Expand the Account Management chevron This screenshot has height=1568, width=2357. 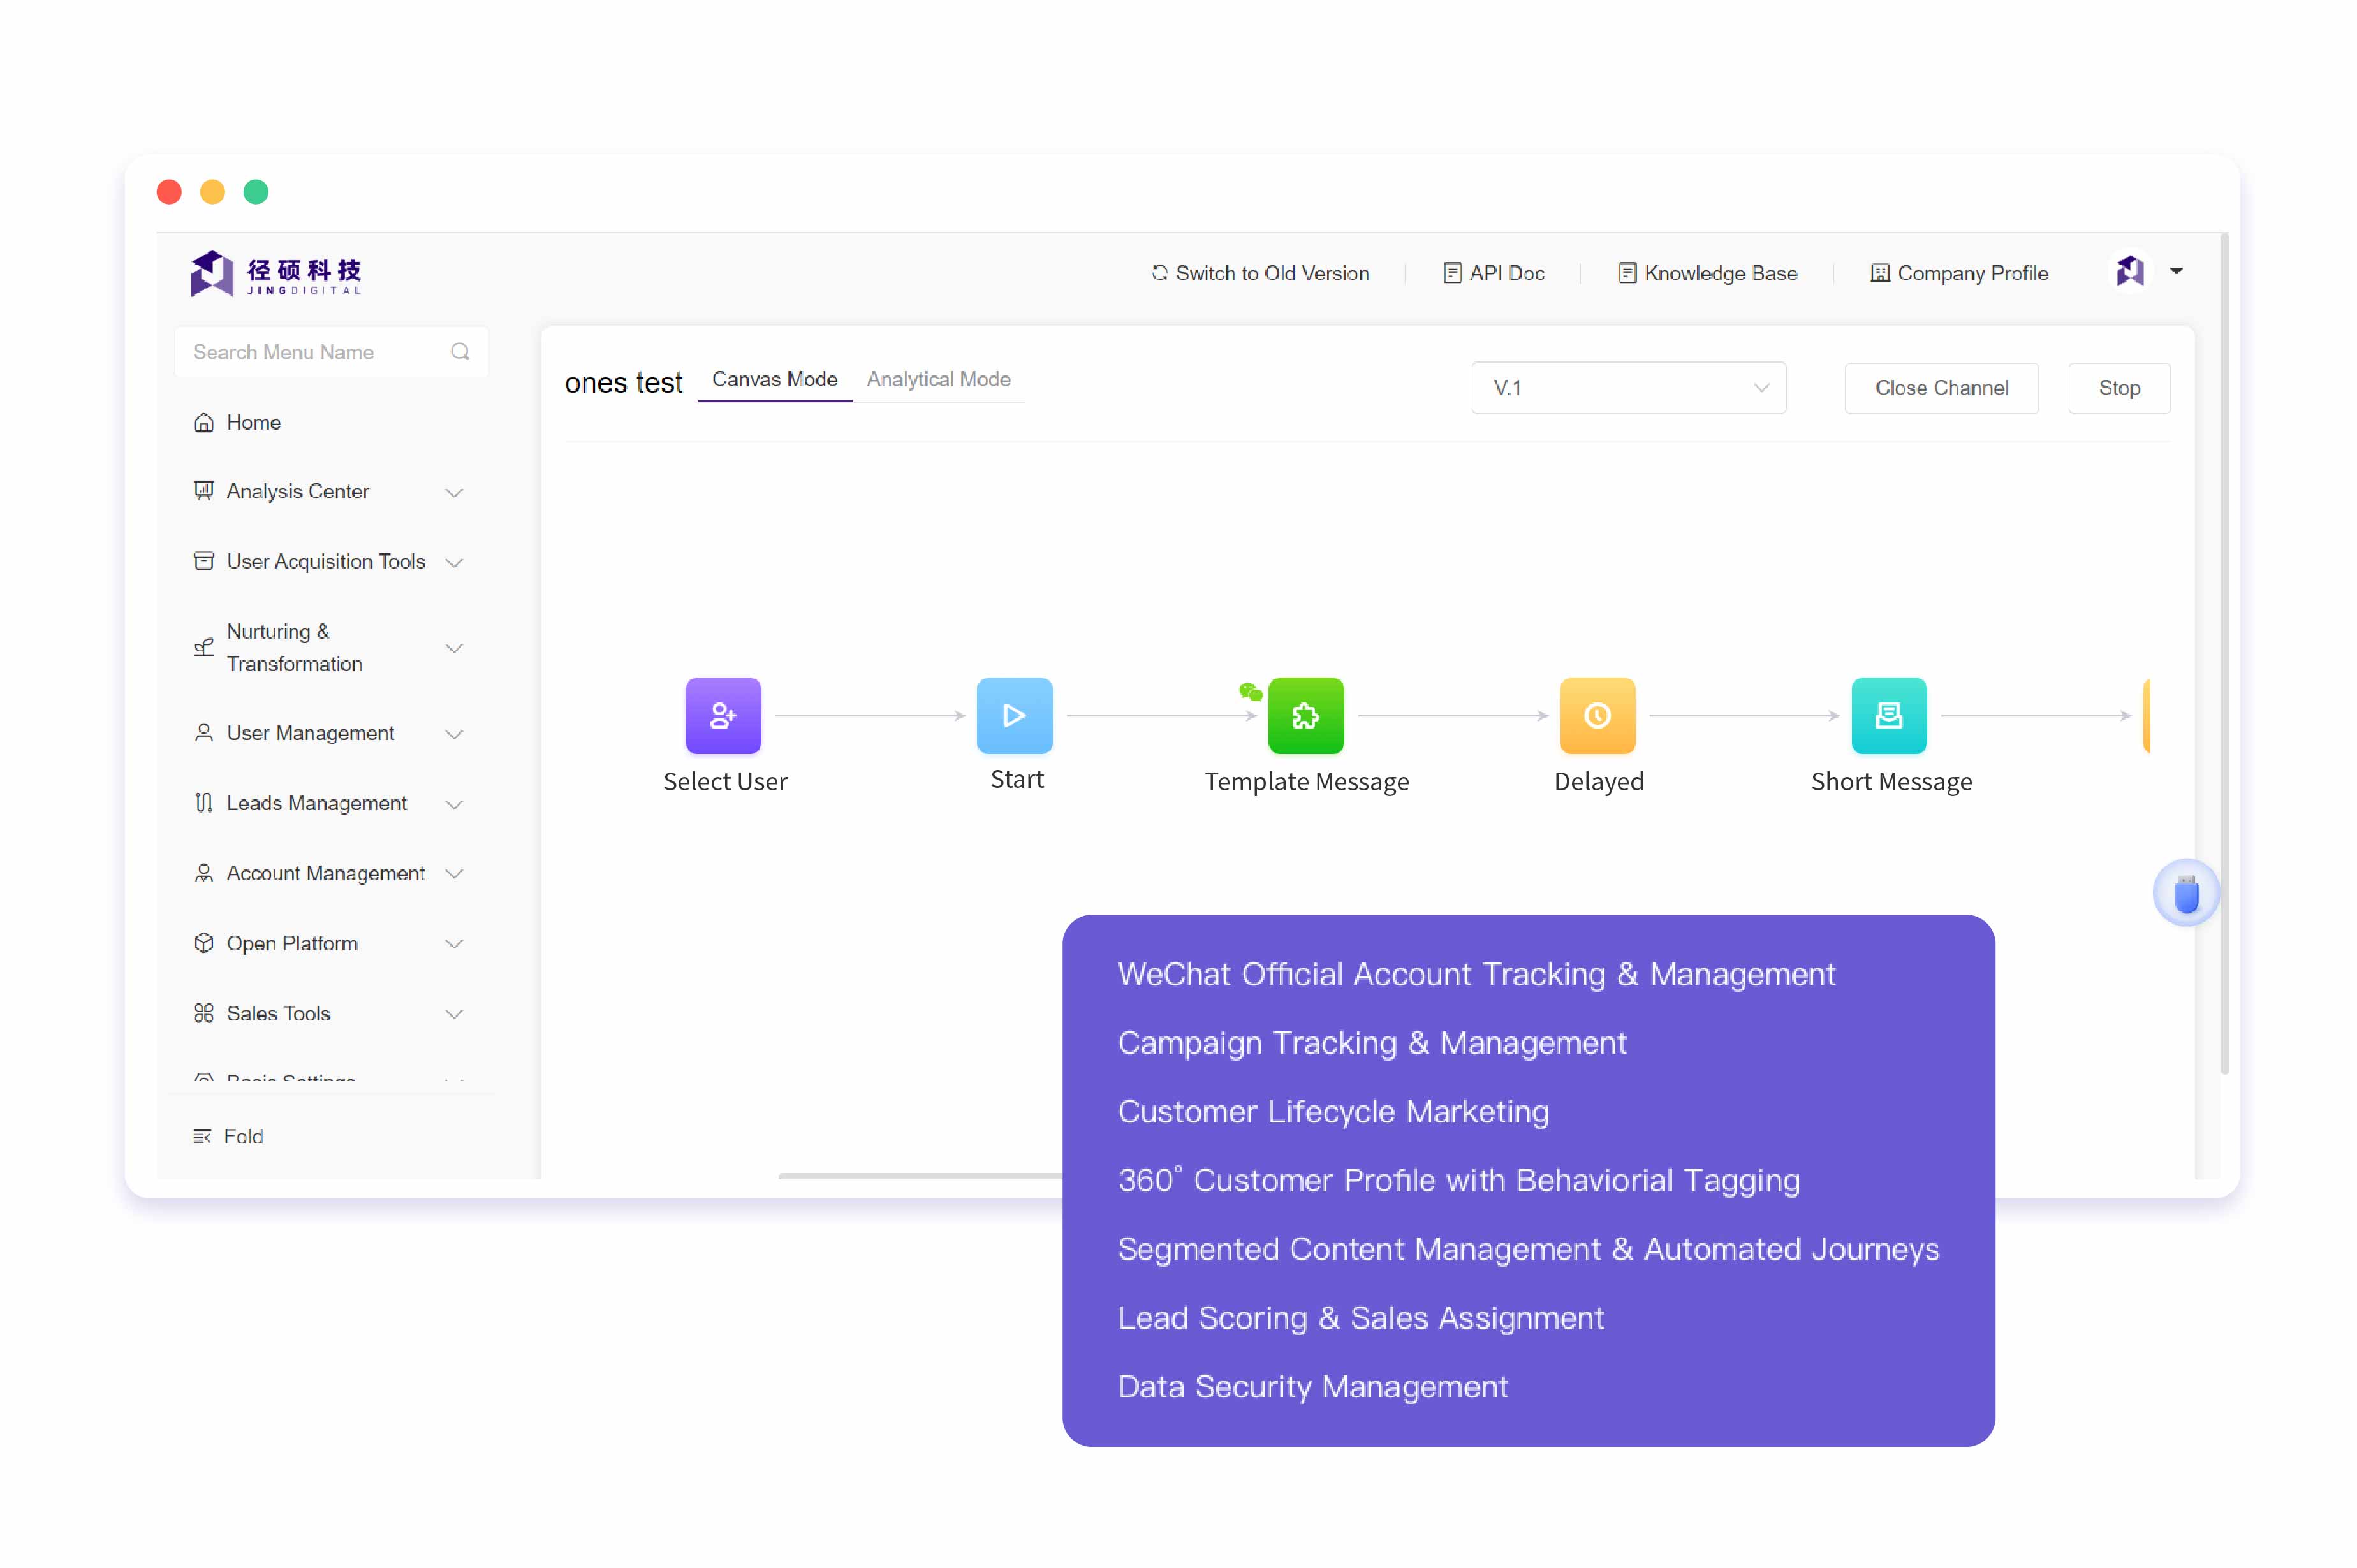(x=454, y=874)
